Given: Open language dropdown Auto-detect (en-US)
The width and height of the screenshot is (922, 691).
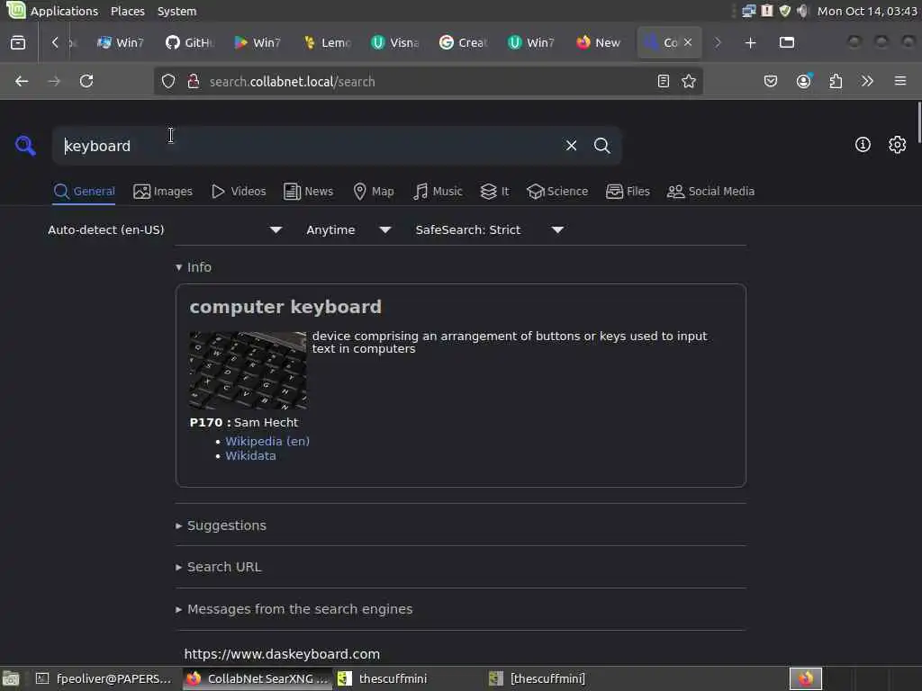Looking at the screenshot, I should click(165, 229).
